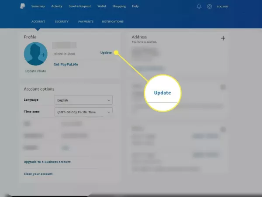Image resolution: width=262 pixels, height=197 pixels.
Task: Open the Time zone dropdown (Pacific Time)
Action: tap(83, 112)
